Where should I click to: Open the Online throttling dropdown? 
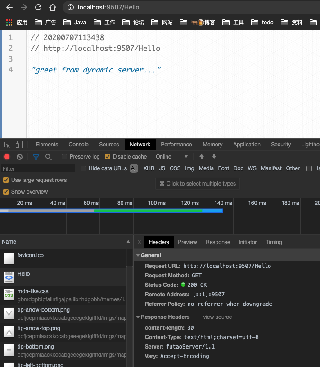[171, 157]
